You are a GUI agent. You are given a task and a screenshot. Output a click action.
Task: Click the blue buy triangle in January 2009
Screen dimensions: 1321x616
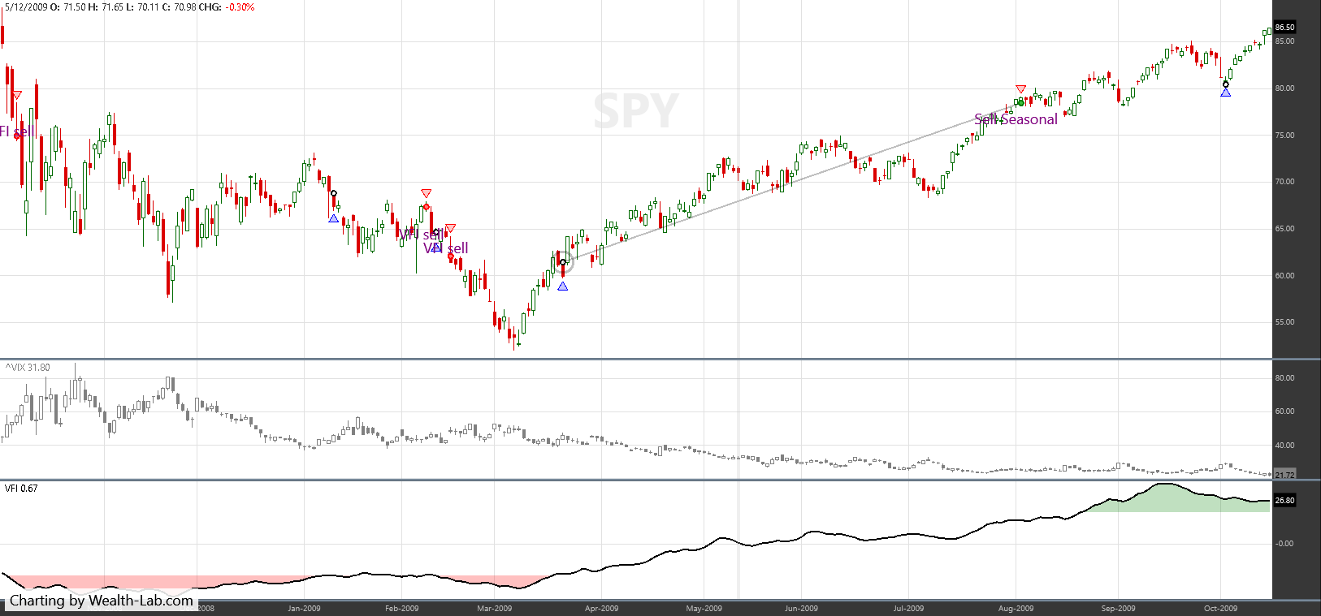[x=333, y=218]
